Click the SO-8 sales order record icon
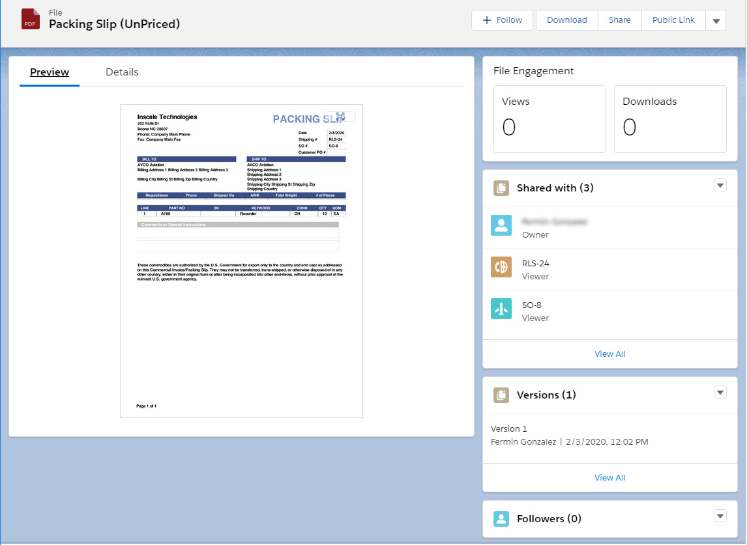The image size is (747, 545). 501,309
